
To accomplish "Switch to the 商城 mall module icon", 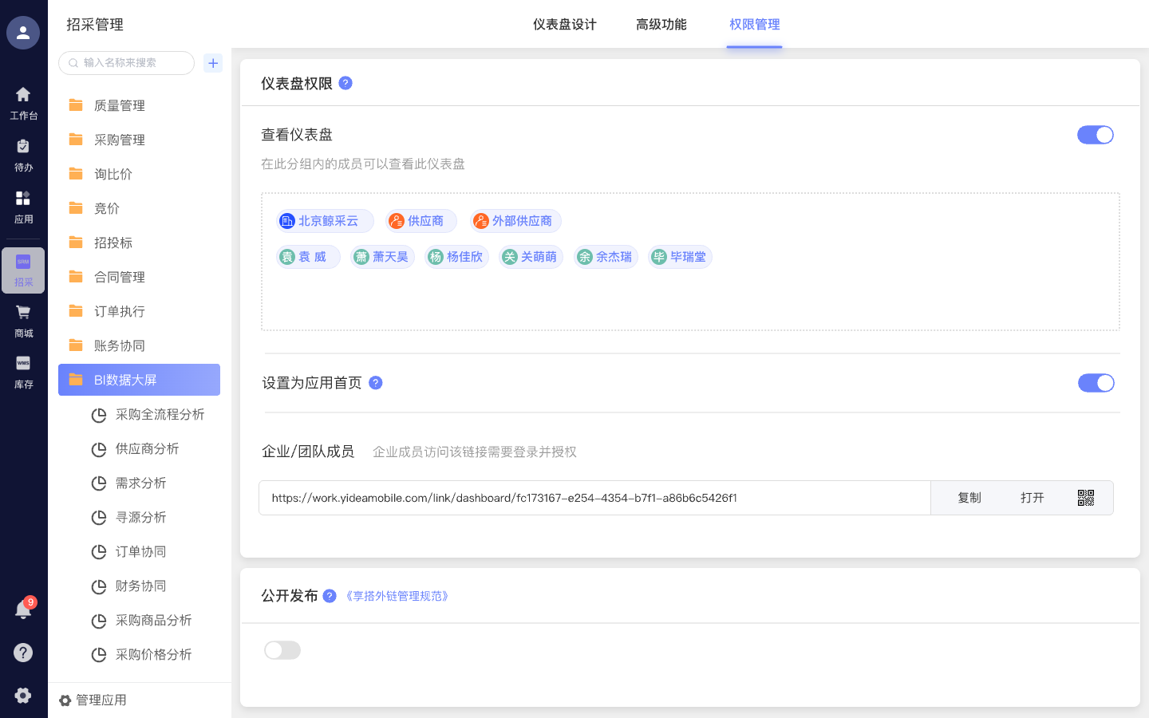I will [x=23, y=319].
